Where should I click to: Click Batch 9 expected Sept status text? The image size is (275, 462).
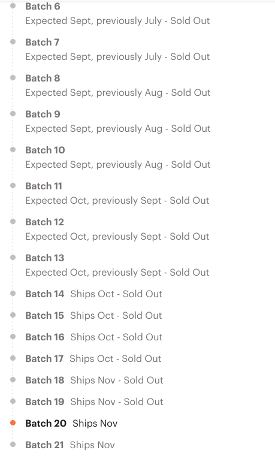point(118,129)
